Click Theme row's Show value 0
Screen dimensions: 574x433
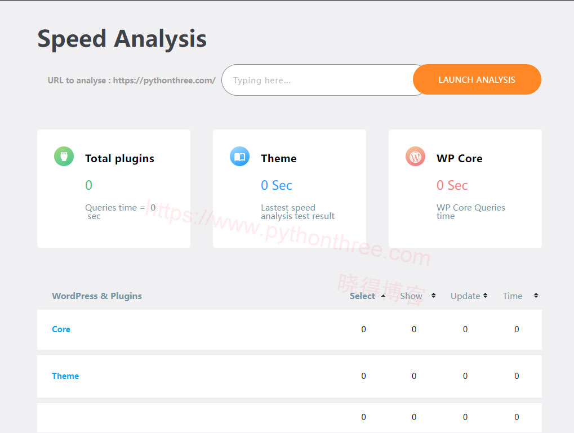click(x=414, y=376)
